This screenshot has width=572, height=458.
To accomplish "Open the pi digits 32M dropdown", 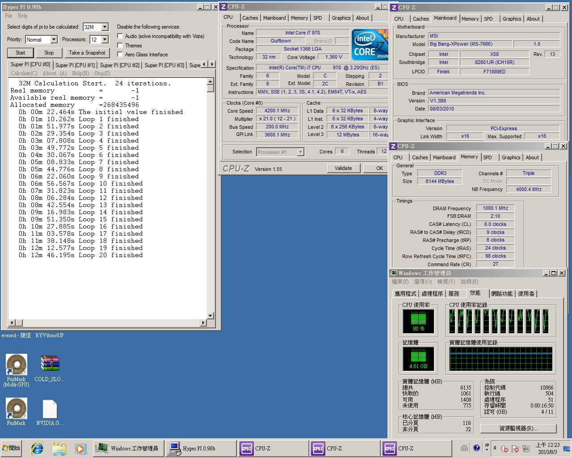I will 105,27.
